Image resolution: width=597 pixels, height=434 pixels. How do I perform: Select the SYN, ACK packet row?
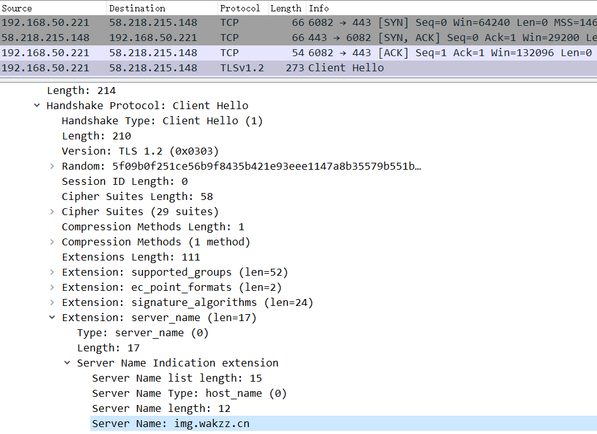pyautogui.click(x=299, y=38)
